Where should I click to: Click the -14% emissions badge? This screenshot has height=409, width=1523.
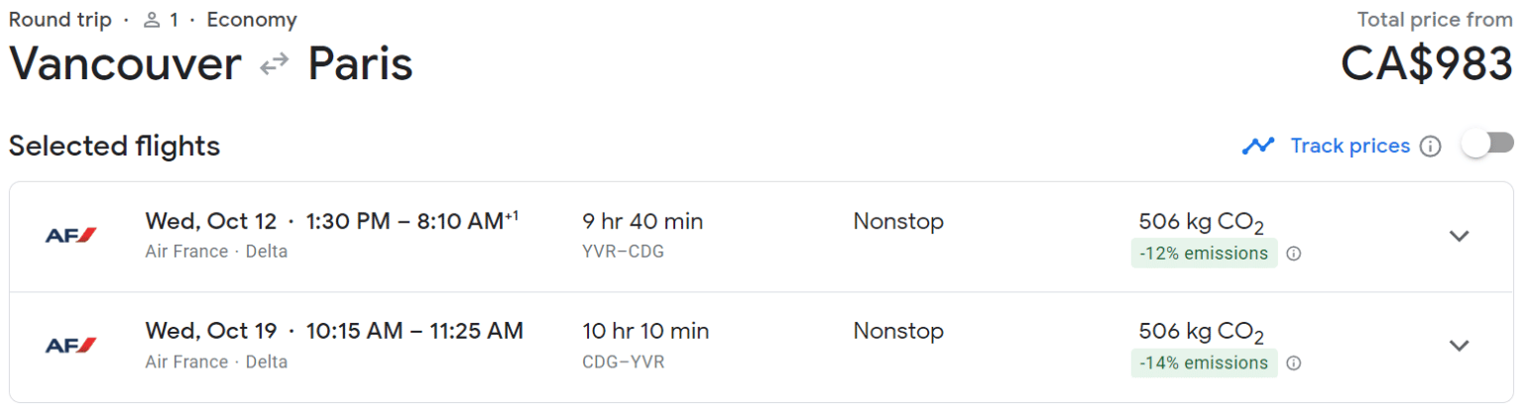click(x=1204, y=363)
